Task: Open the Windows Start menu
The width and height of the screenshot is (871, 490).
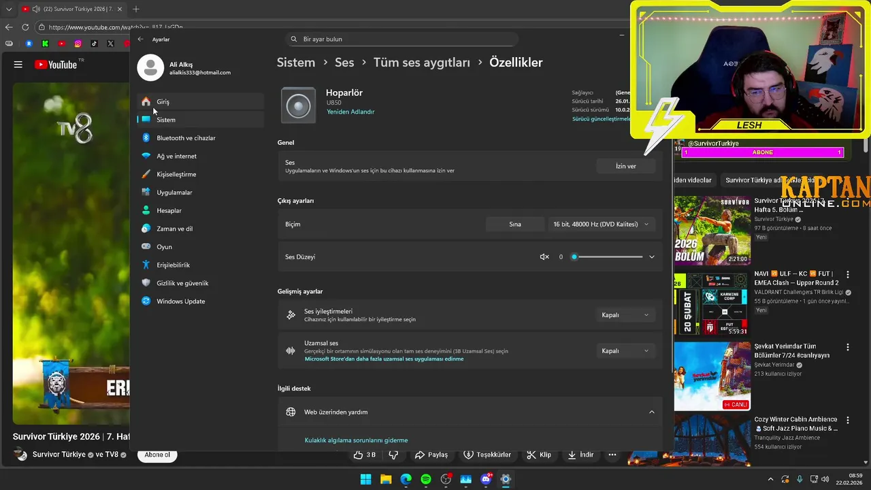Action: pyautogui.click(x=365, y=479)
